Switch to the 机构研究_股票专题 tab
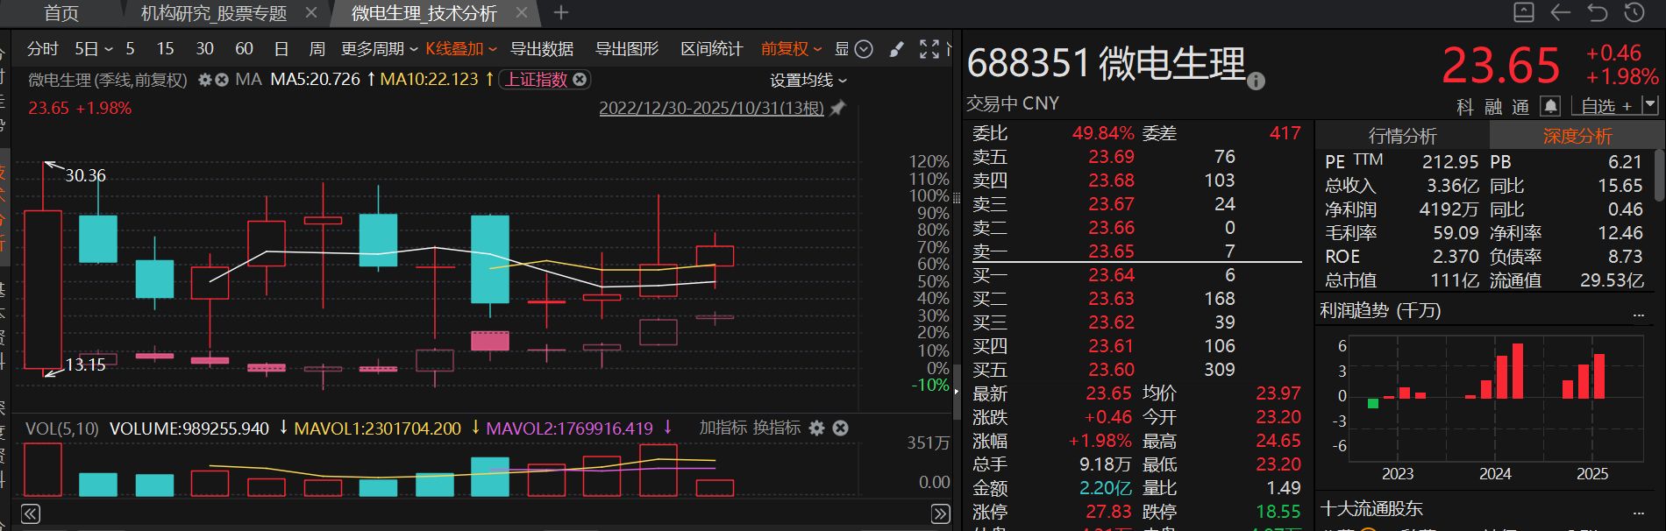The width and height of the screenshot is (1666, 531). 214,13
